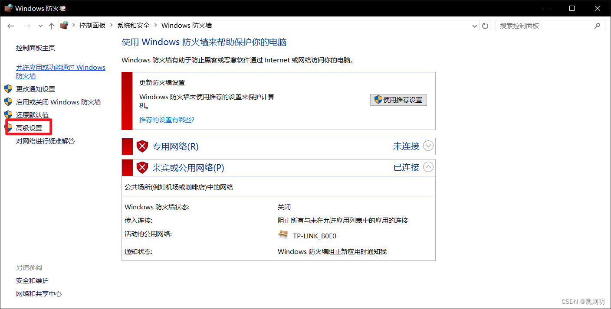Viewport: 611px width, 309px height.
Task: Click the firewall icon in address bar
Action: (64, 26)
